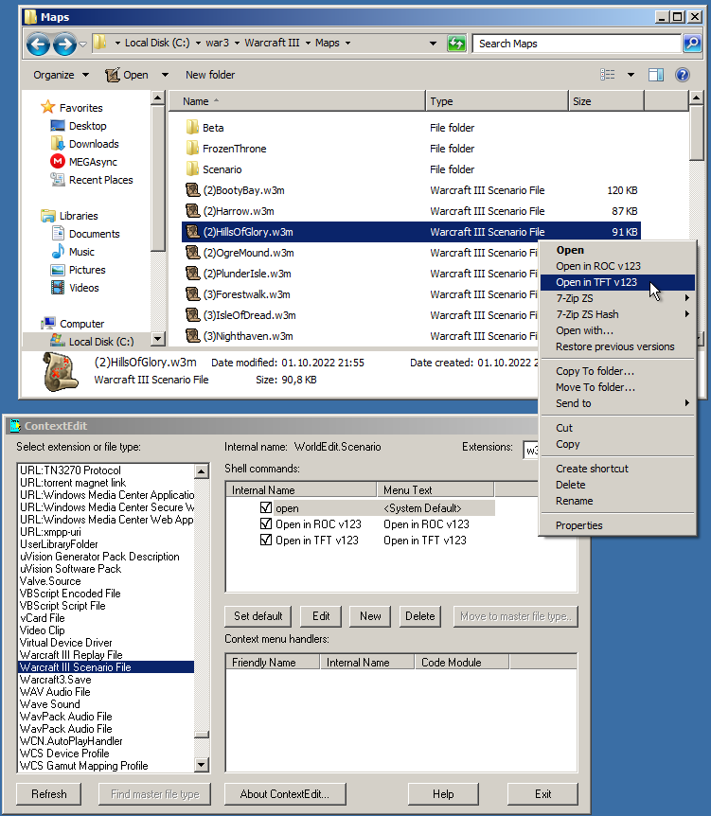Click the (2)BootyBay.w3m map file icon
The width and height of the screenshot is (711, 816).
(x=192, y=190)
